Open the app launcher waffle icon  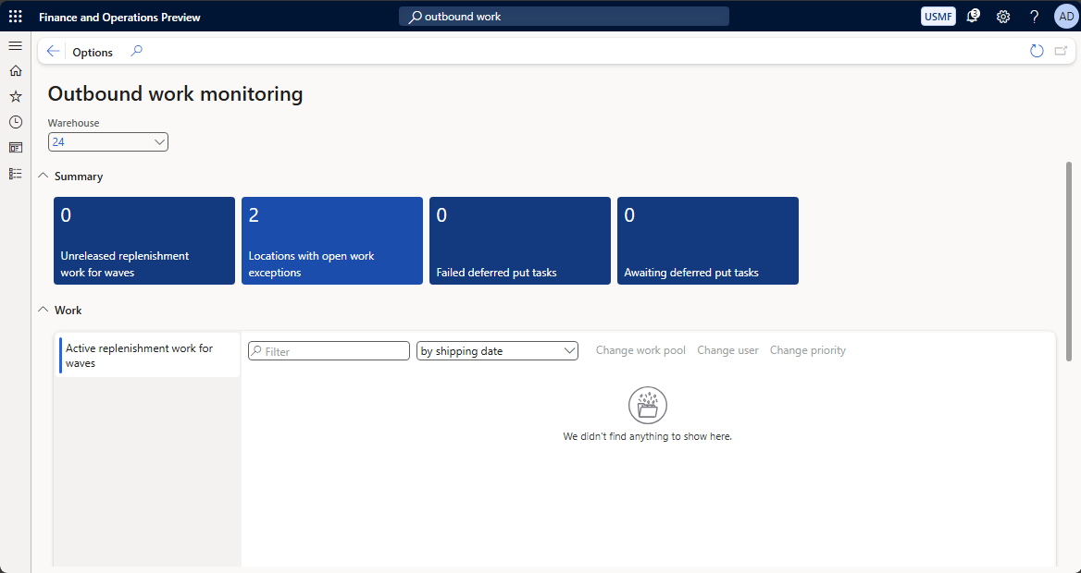[x=16, y=17]
